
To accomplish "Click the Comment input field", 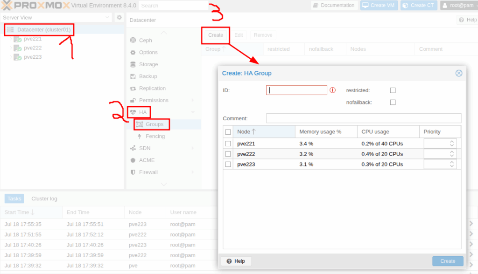I will [x=364, y=118].
